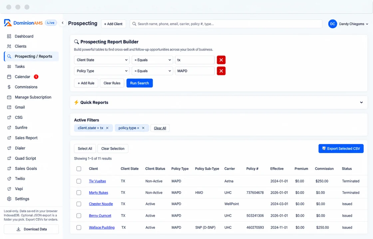The height and width of the screenshot is (239, 373).
Task: Collapse the sidebar with the chevron button
Action: 63,23
